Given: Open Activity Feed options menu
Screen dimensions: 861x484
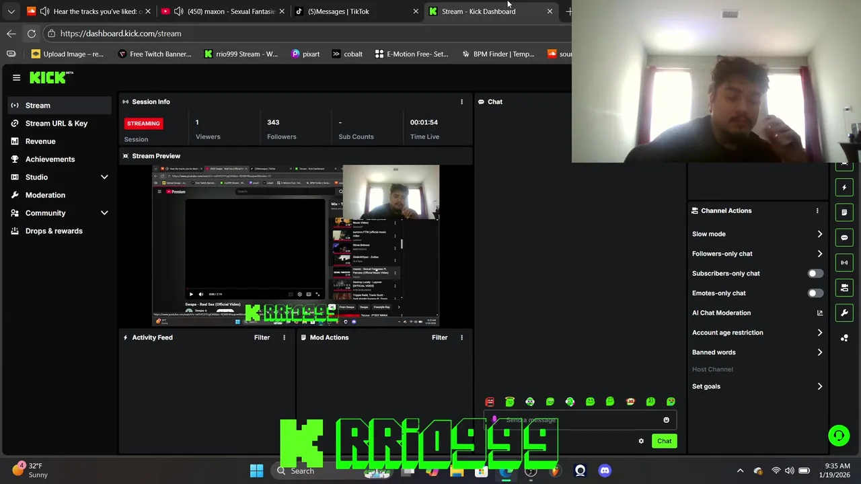Looking at the screenshot, I should pos(284,337).
